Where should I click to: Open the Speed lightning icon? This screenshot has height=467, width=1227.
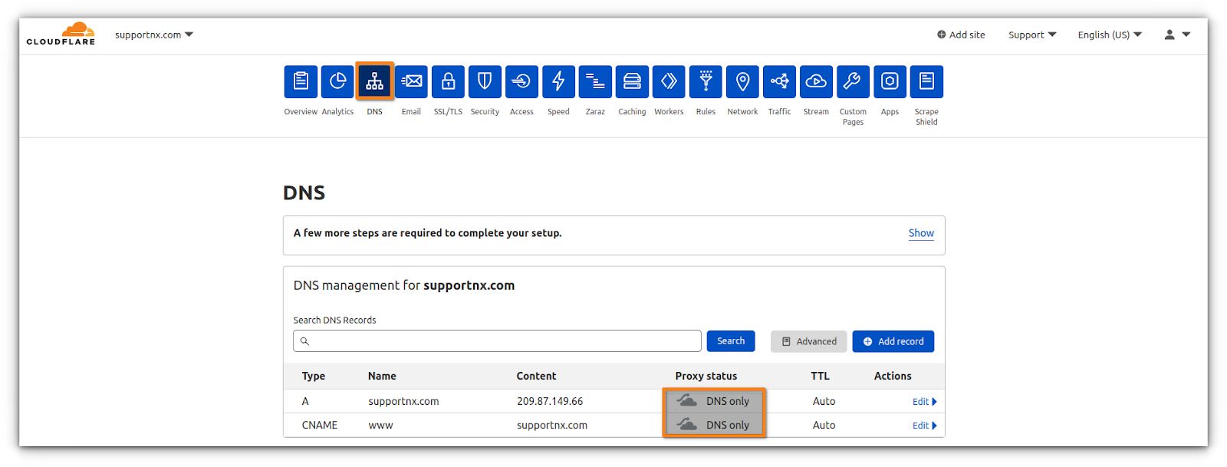(x=558, y=81)
